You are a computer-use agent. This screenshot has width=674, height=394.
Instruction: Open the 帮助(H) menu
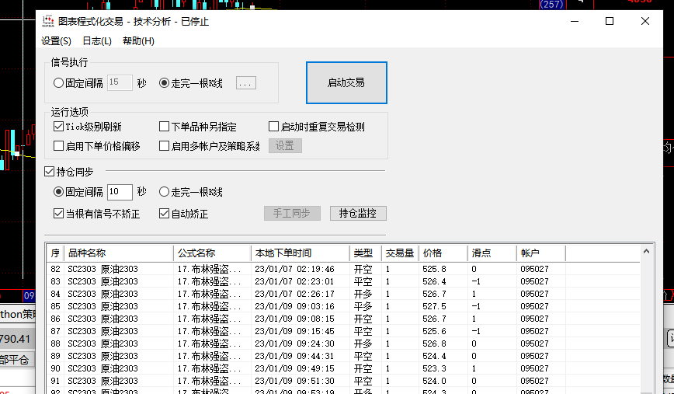point(138,41)
